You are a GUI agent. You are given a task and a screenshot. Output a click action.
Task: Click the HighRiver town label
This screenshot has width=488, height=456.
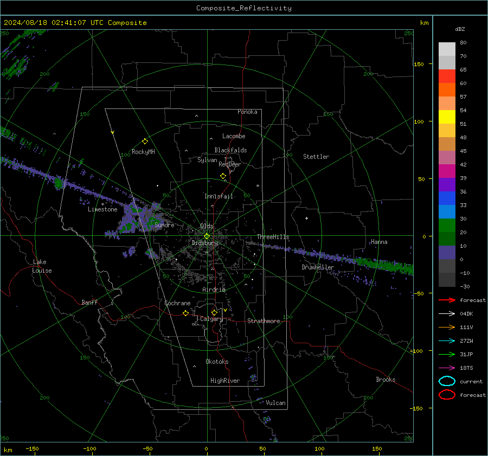pyautogui.click(x=225, y=381)
